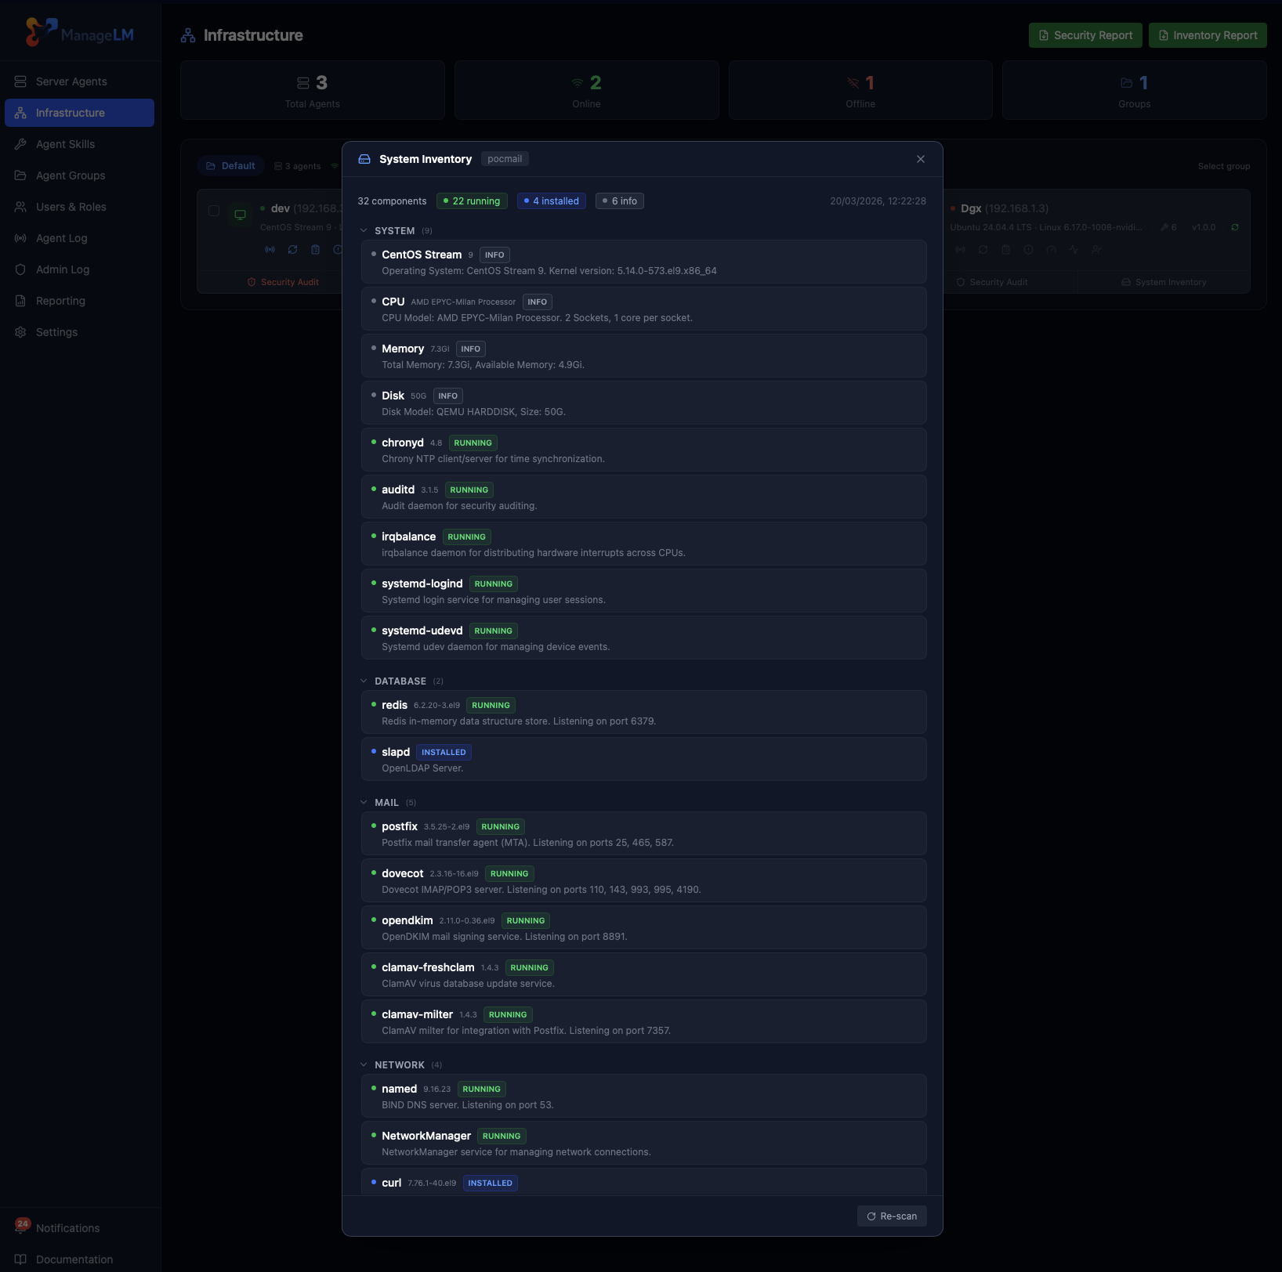This screenshot has width=1282, height=1272.
Task: Open Settings from the sidebar
Action: click(56, 331)
